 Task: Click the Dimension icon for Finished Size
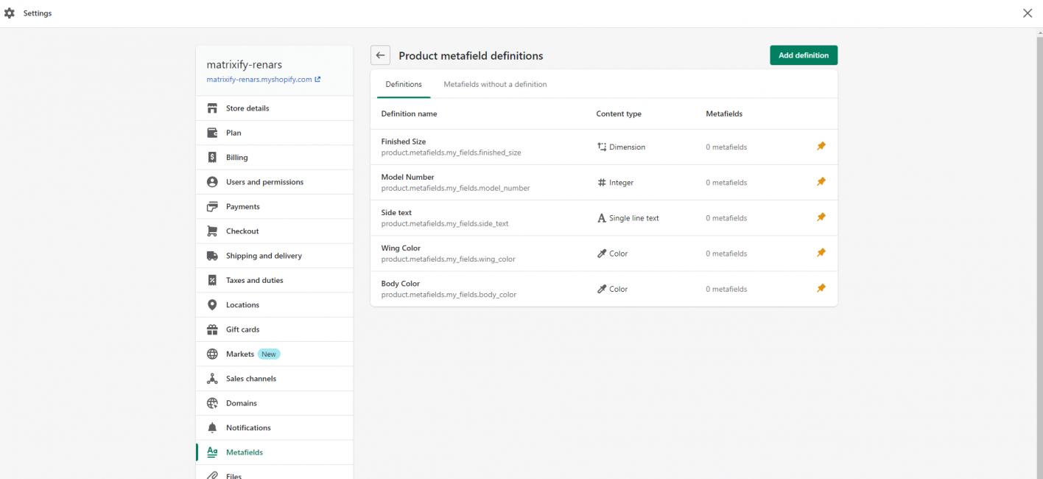coord(601,147)
